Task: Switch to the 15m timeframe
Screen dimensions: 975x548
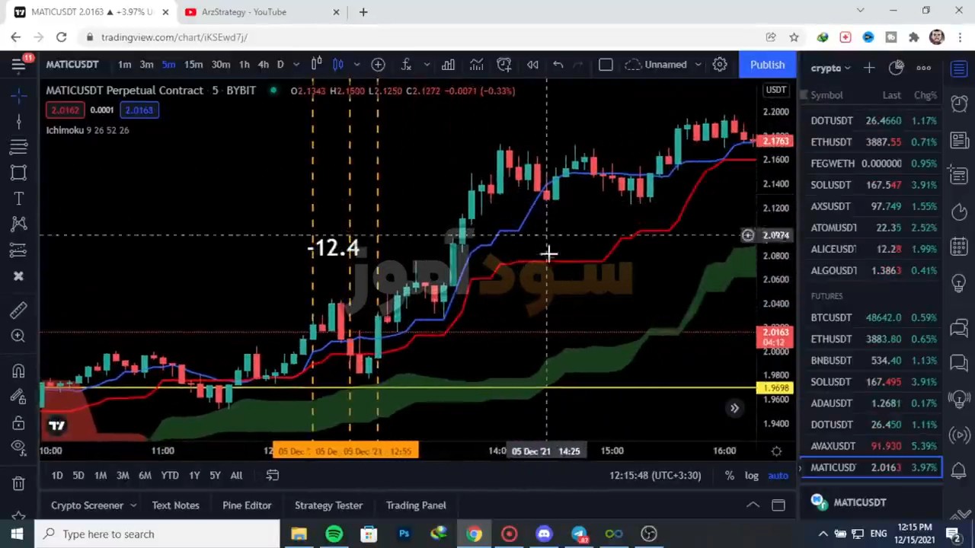Action: [193, 65]
